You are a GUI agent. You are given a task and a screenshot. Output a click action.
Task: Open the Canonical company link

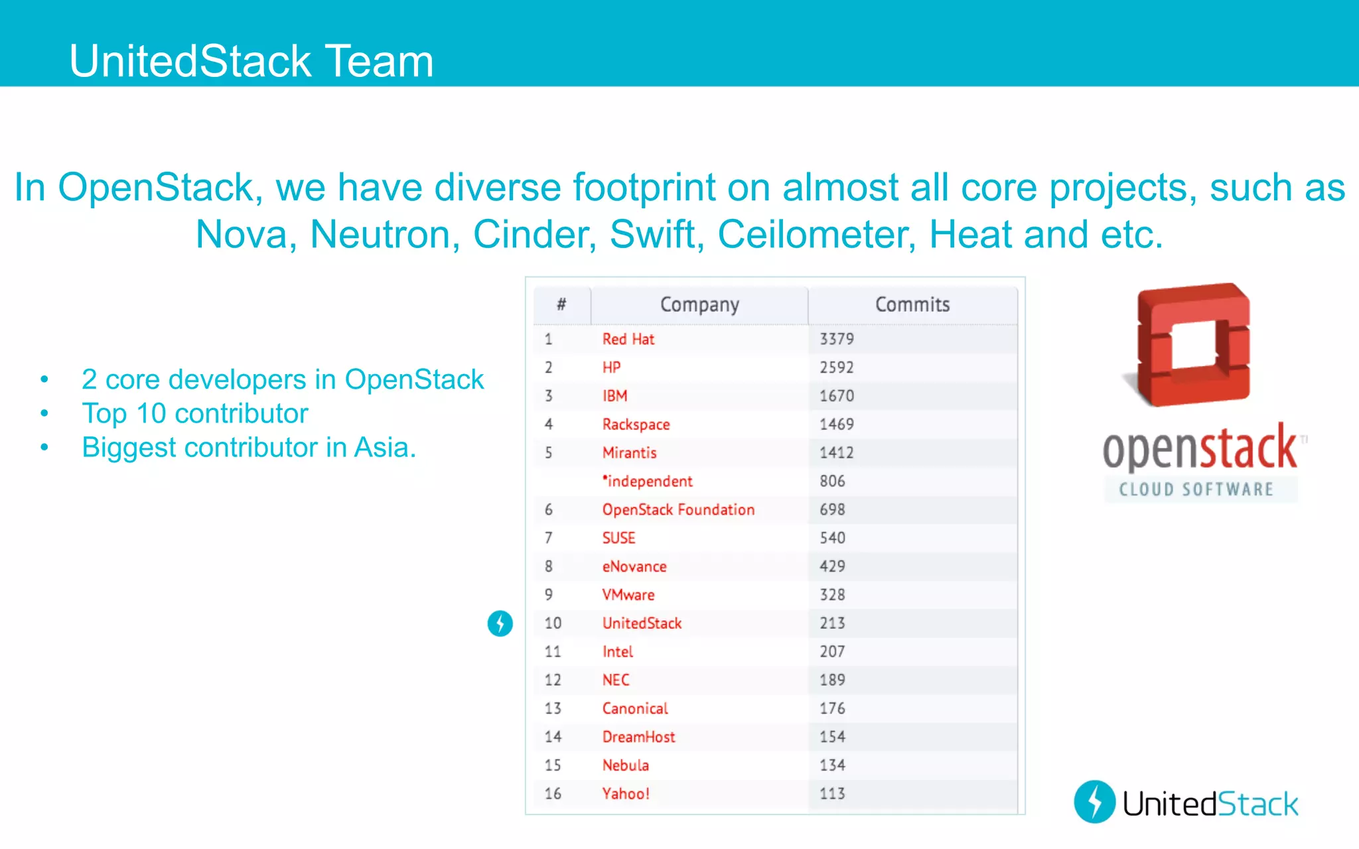pyautogui.click(x=635, y=708)
